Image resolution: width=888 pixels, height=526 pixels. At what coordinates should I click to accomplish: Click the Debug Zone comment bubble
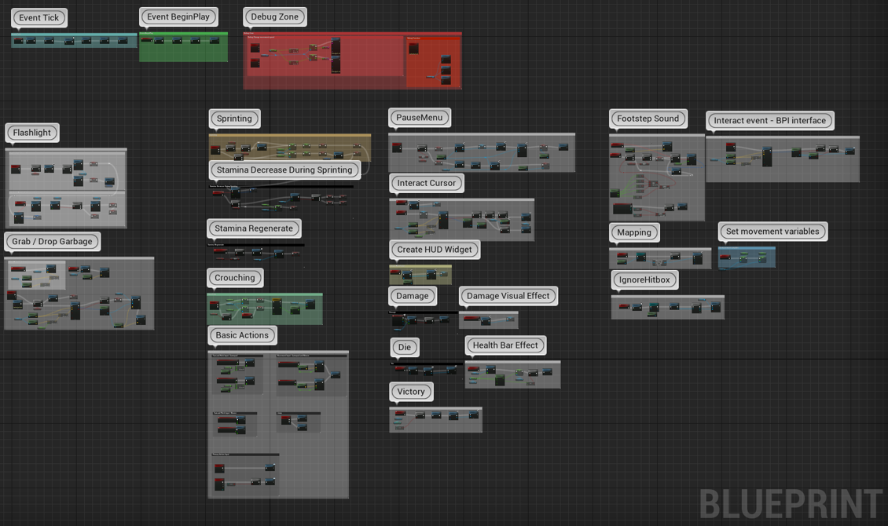click(x=275, y=16)
